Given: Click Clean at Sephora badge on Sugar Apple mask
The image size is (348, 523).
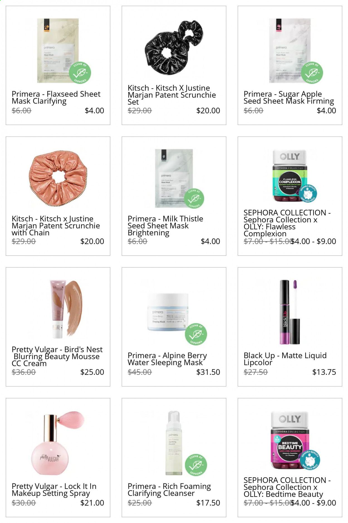Looking at the screenshot, I should 312,73.
